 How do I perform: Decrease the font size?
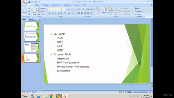71,10
